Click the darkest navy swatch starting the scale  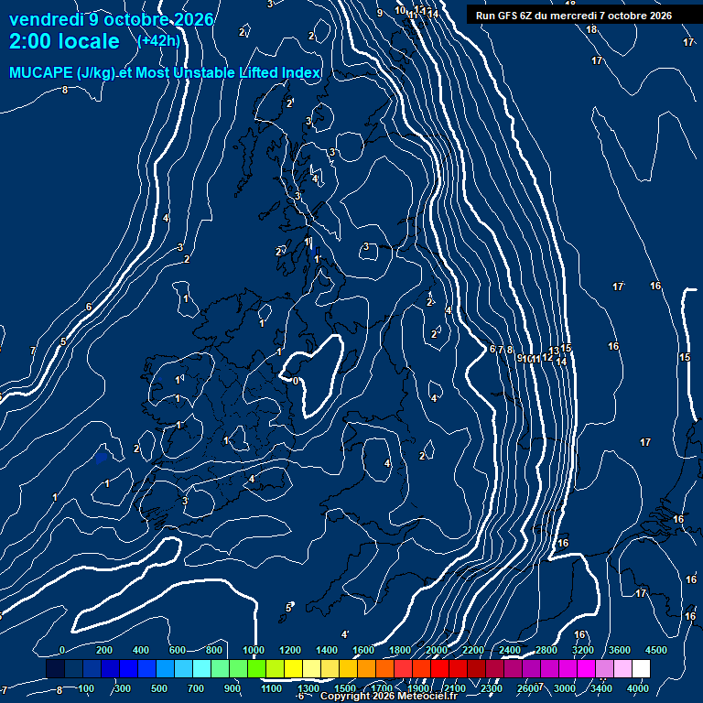pyautogui.click(x=55, y=668)
